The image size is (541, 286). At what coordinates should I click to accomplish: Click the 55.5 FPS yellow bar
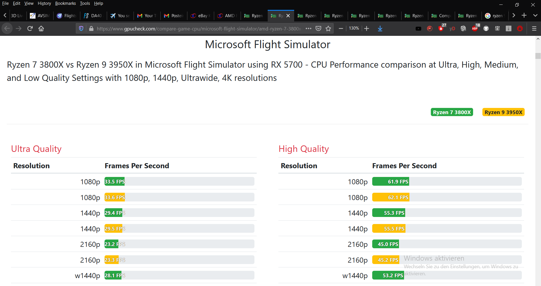coord(389,229)
